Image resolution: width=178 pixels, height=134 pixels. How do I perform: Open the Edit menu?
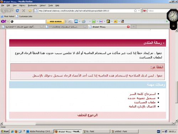pyautogui.click(x=8, y=5)
